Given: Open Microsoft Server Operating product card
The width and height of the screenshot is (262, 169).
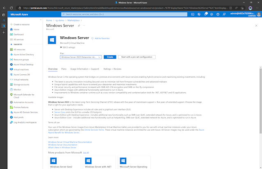Looking at the screenshot, I should coord(134,162).
